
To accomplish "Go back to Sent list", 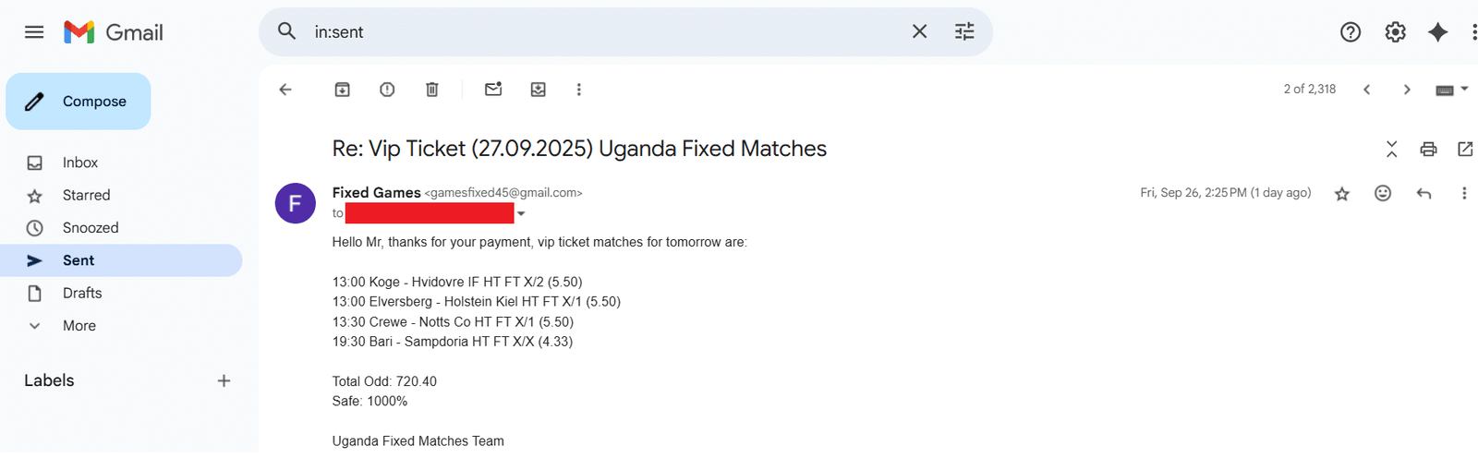I will click(x=285, y=90).
